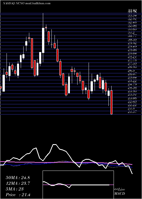Click the 29.06 price axis label
This screenshot has height=199, width=142.
point(132,50)
